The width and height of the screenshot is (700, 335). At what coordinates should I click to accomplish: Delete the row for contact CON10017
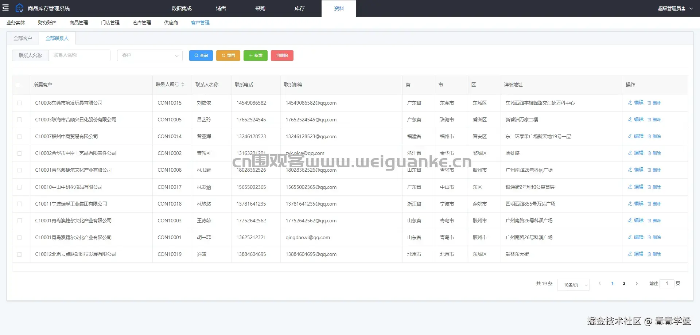[654, 187]
